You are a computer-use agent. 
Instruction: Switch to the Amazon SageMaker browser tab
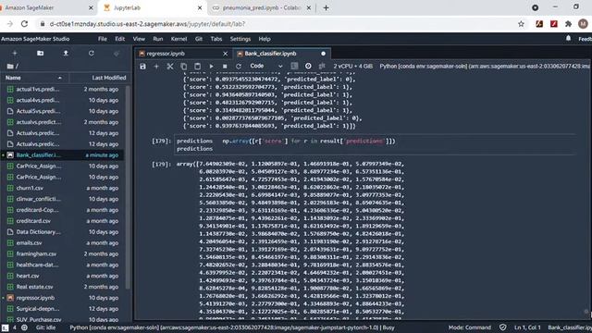[47, 8]
